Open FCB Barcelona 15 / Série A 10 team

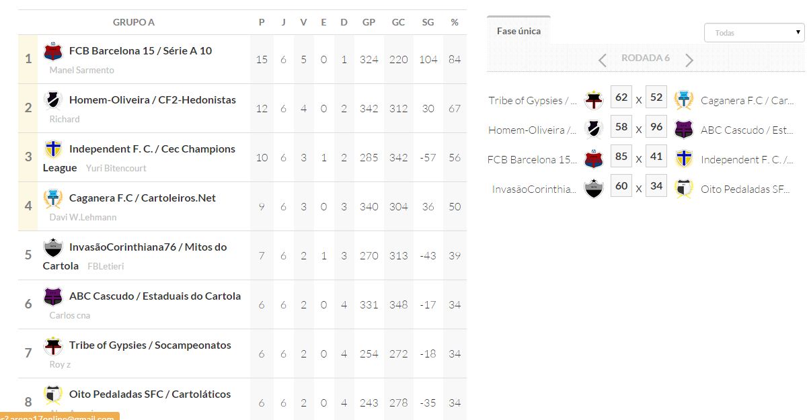(x=141, y=51)
